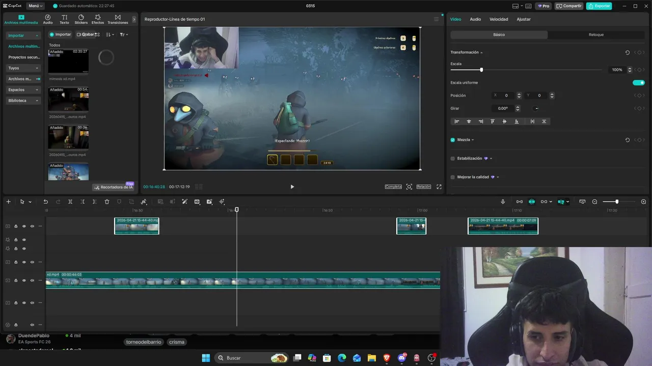Start voice recording with microphone icon
652x366 pixels.
(x=503, y=202)
